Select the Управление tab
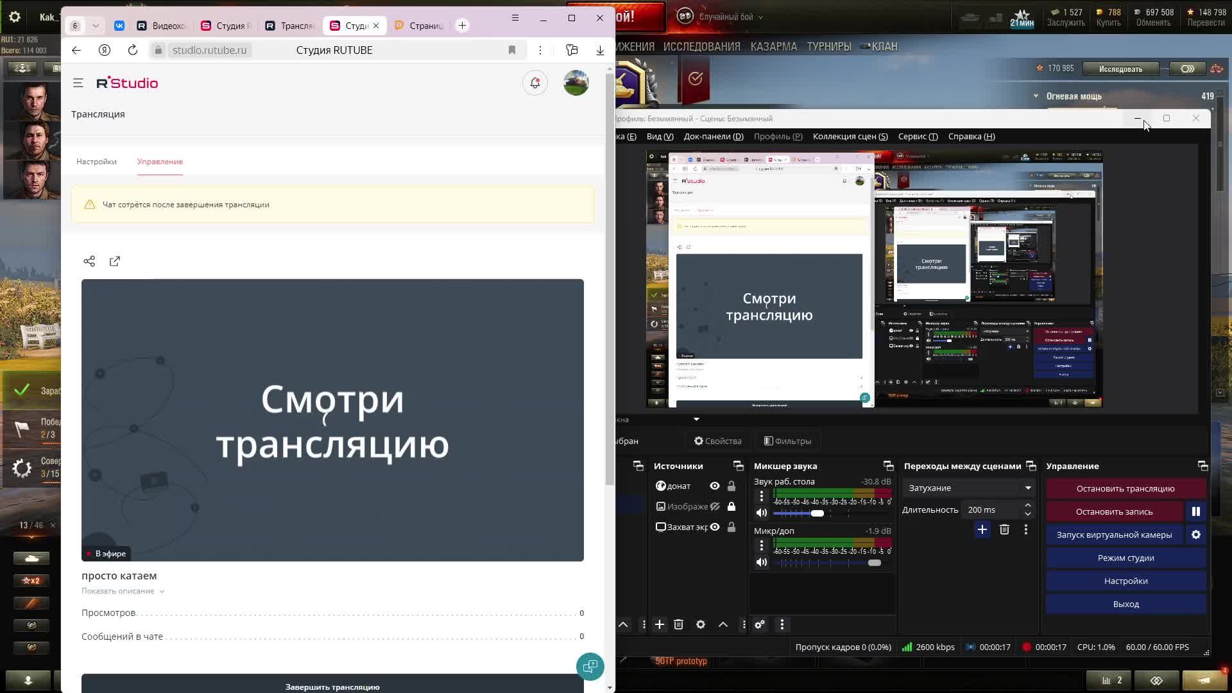1232x693 pixels. tap(160, 162)
